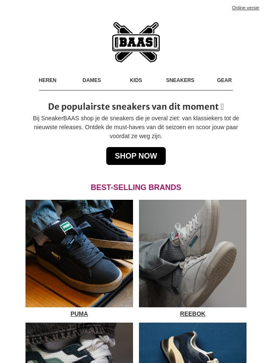Image resolution: width=272 pixels, height=363 pixels.
Task: Click the green Puma tongue label
Action: (65, 226)
